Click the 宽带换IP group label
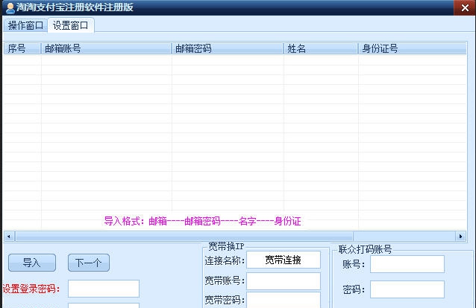 click(x=226, y=246)
